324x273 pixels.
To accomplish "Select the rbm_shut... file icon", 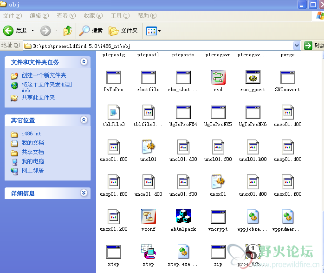I will (x=183, y=77).
